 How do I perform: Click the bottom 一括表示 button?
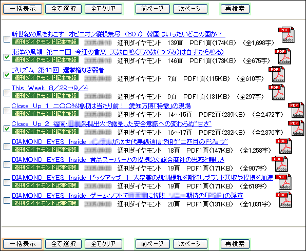pos(23,244)
